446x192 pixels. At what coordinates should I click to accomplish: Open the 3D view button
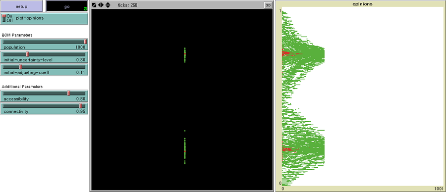[x=268, y=5]
